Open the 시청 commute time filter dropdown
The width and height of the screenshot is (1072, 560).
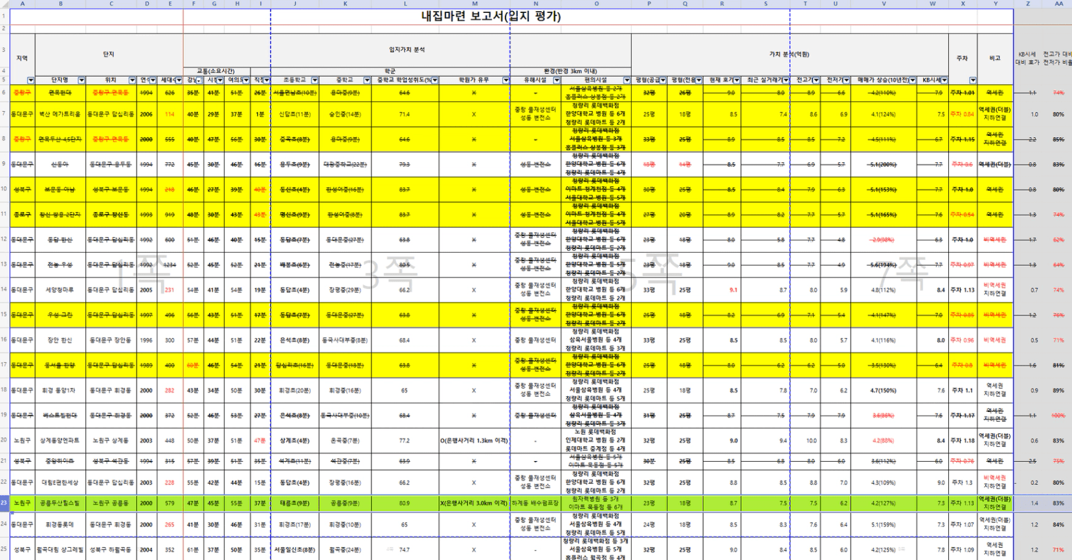[221, 80]
